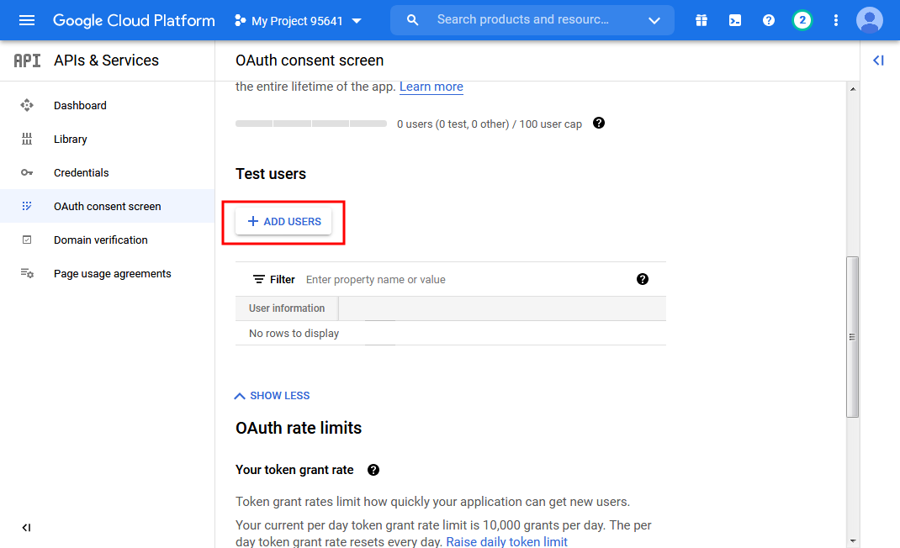The image size is (900, 548).
Task: Open the three-dot settings menu
Action: click(x=836, y=21)
